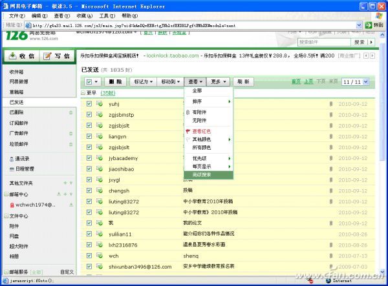Open the 收件箱 folder
The width and height of the screenshot is (388, 286).
click(17, 72)
